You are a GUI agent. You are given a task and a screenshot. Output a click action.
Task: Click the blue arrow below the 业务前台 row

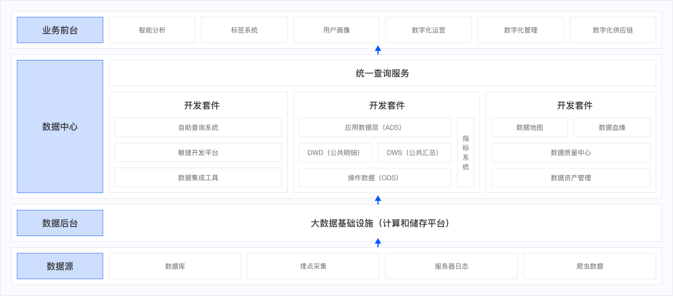coord(378,50)
